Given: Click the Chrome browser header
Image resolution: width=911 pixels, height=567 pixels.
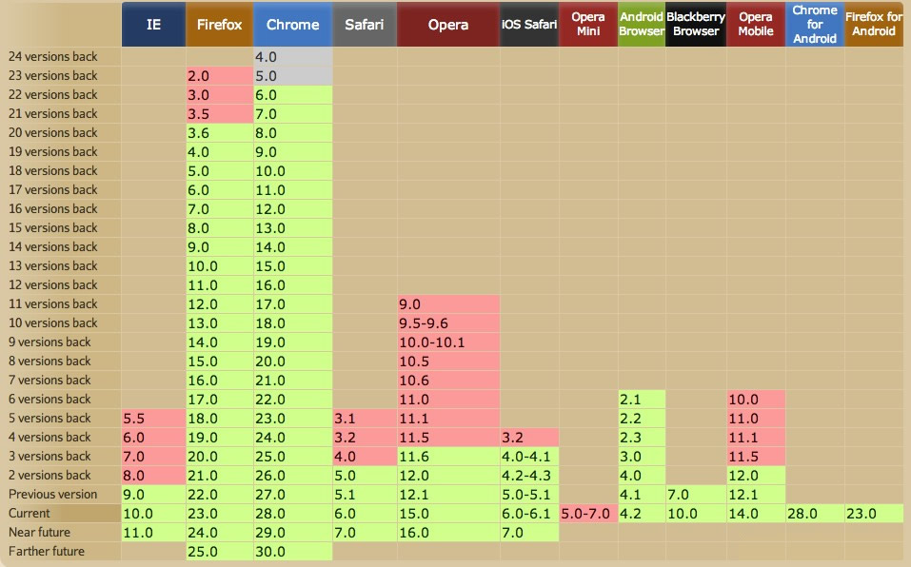Looking at the screenshot, I should [292, 25].
